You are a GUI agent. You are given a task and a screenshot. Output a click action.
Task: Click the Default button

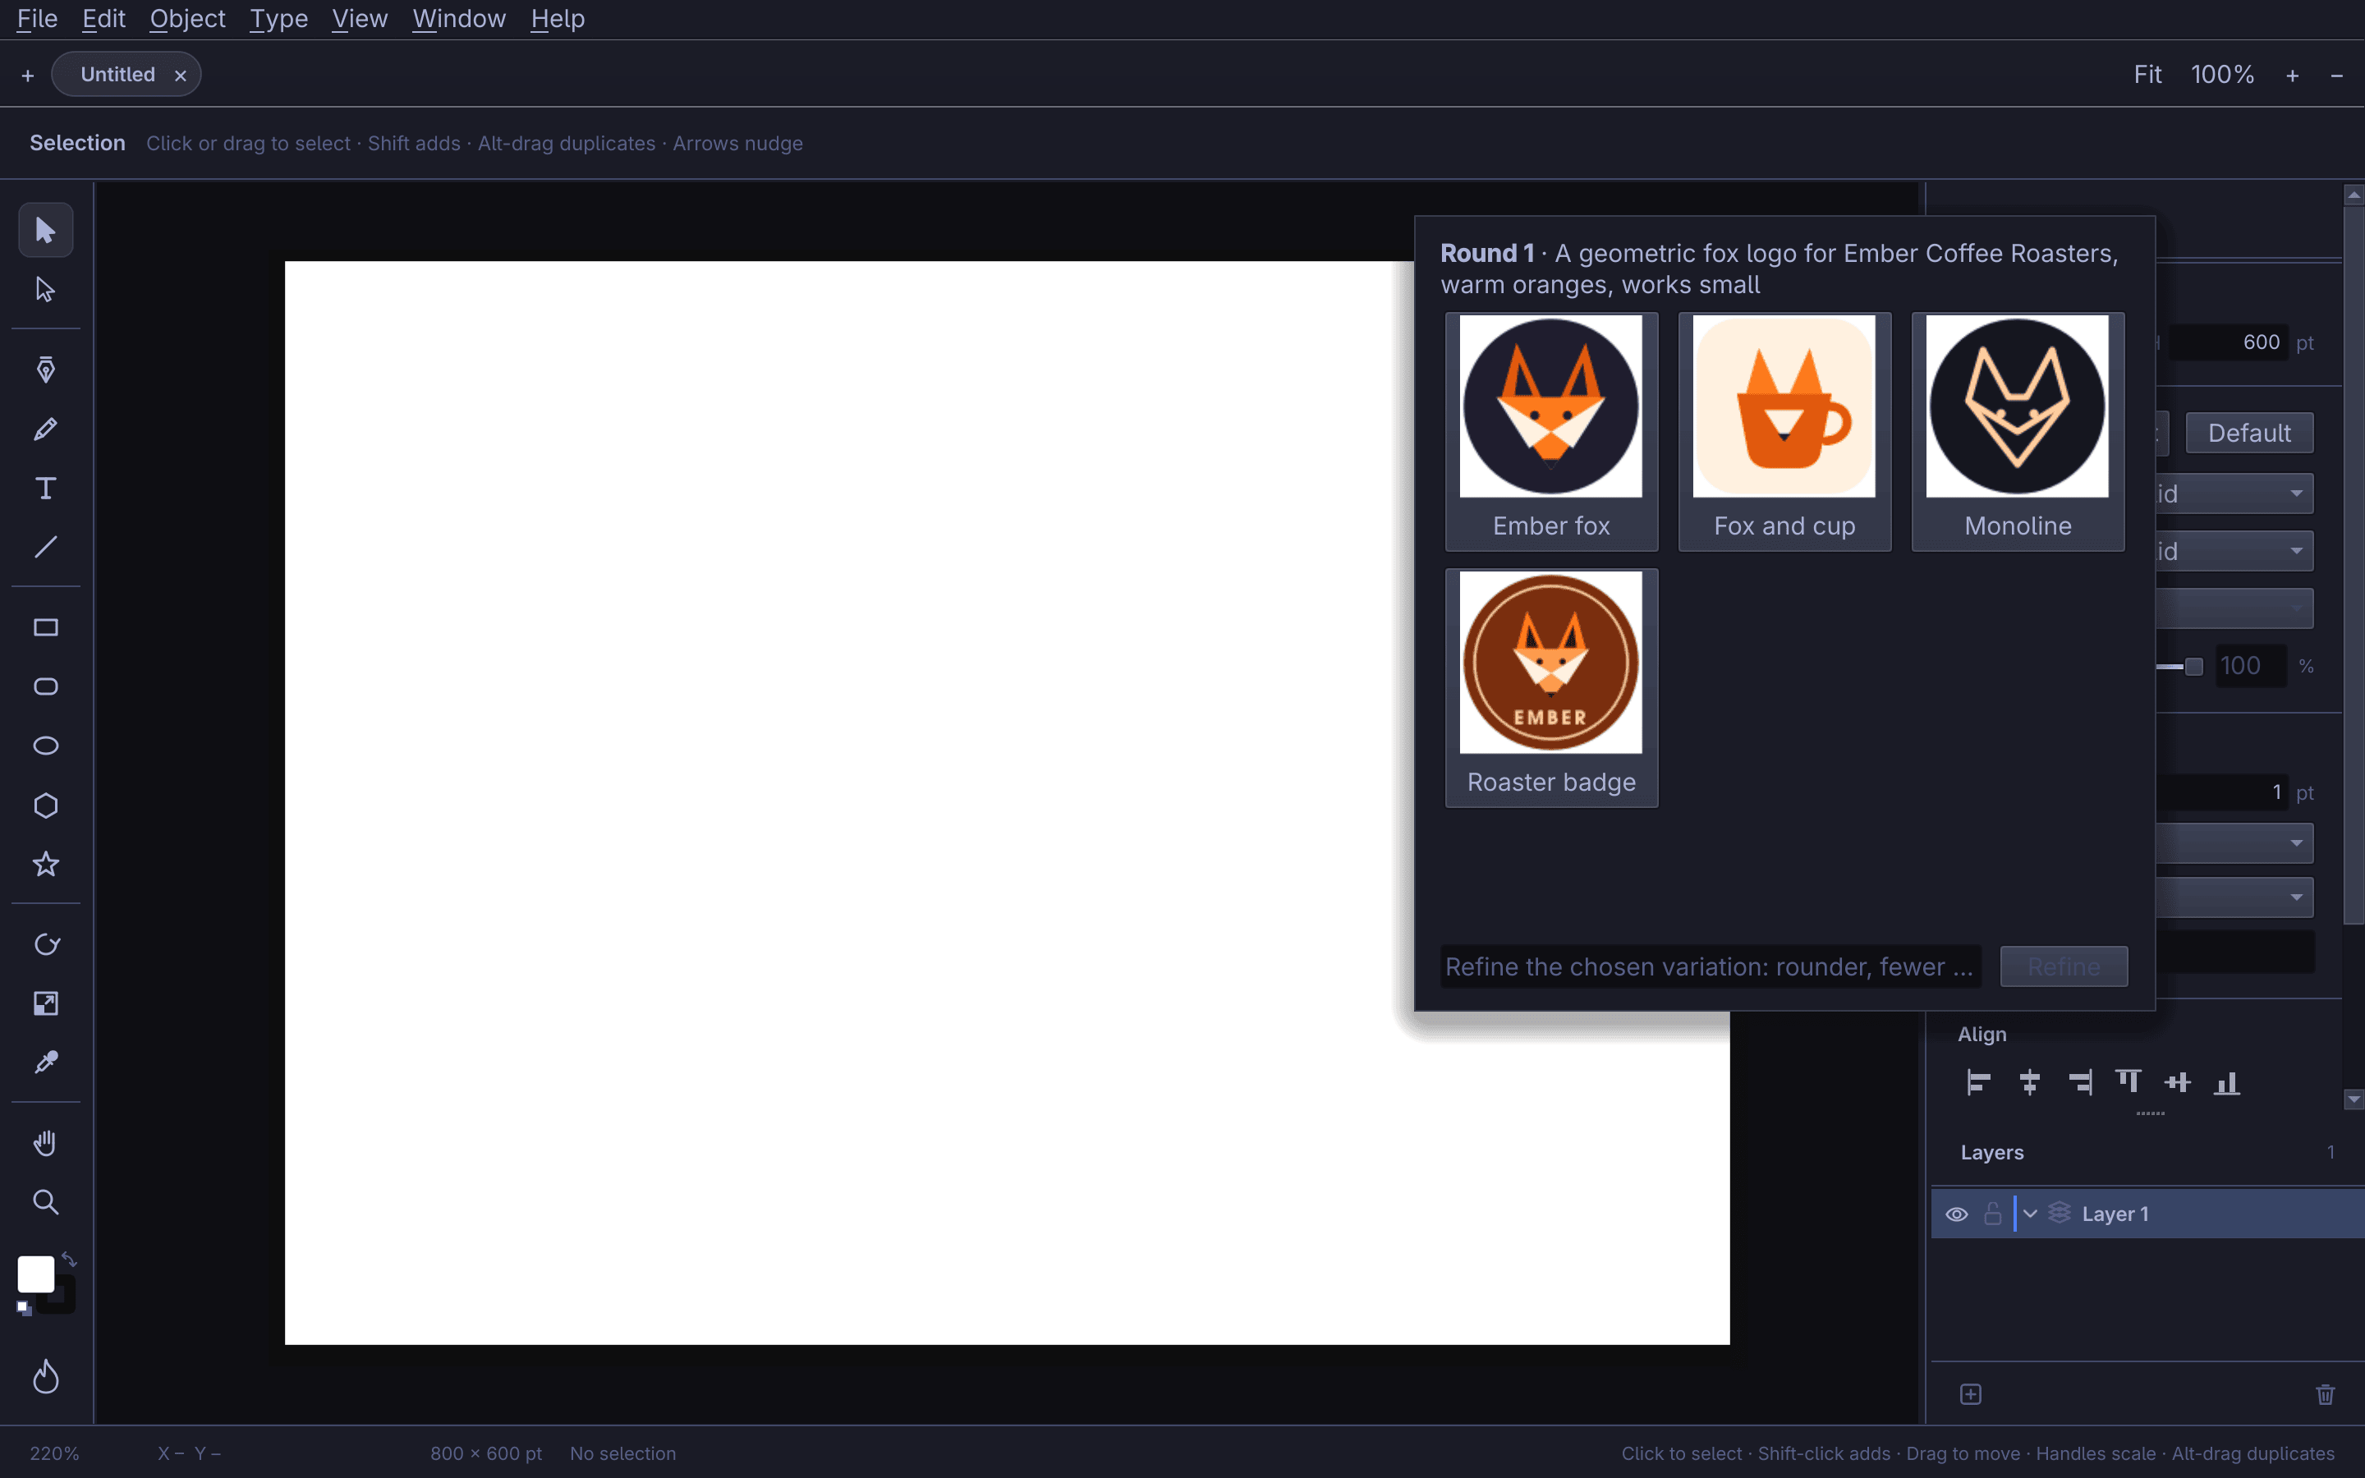[x=2248, y=433]
